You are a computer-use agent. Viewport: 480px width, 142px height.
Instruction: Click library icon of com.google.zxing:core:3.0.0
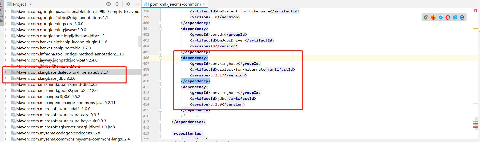coord(13,24)
